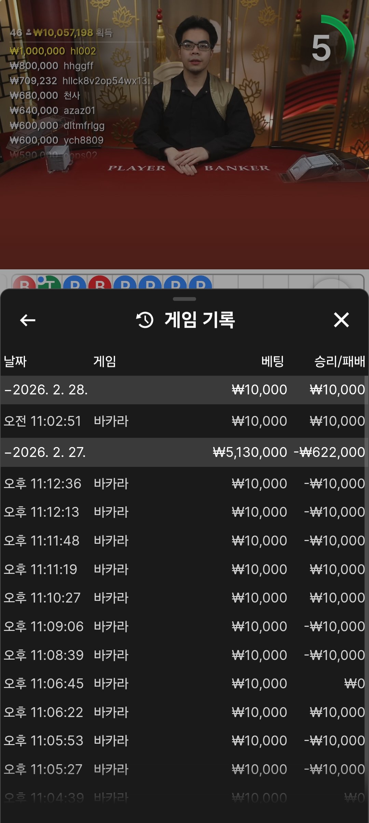Tap the player count icon beside 46
Screen dimensions: 369x823
(29, 32)
